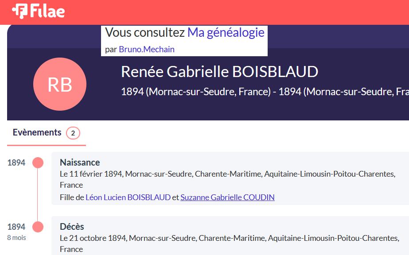
Task: Click the Décès event heading
Action: point(72,227)
